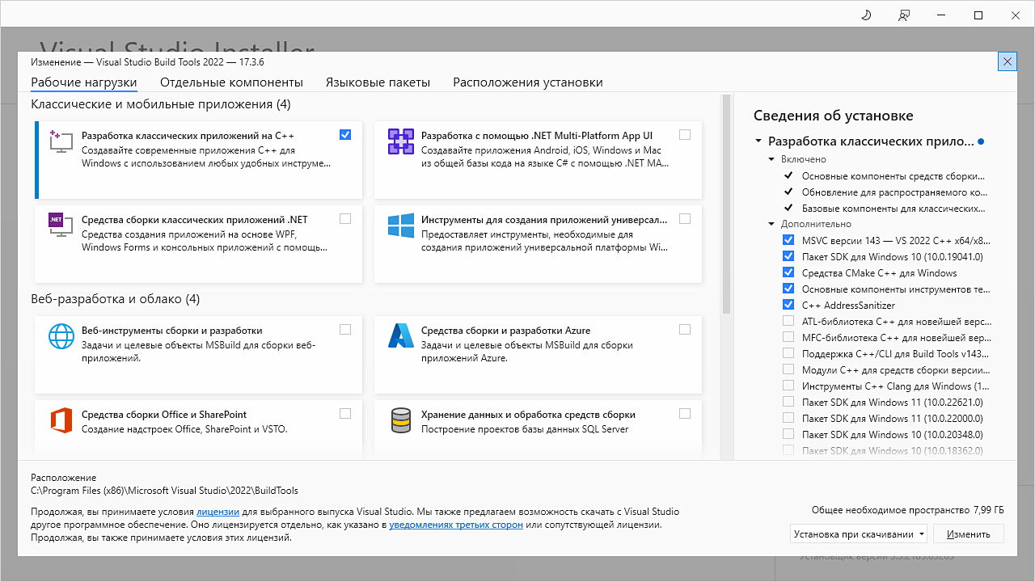Collapse the Дополнительно section

(771, 223)
